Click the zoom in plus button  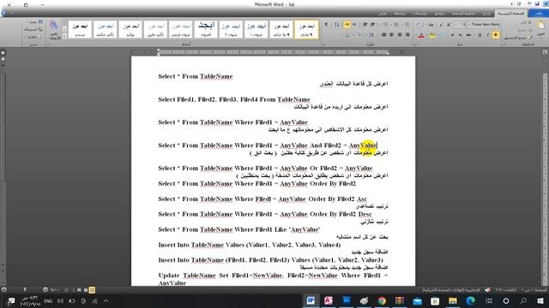click(x=3, y=289)
